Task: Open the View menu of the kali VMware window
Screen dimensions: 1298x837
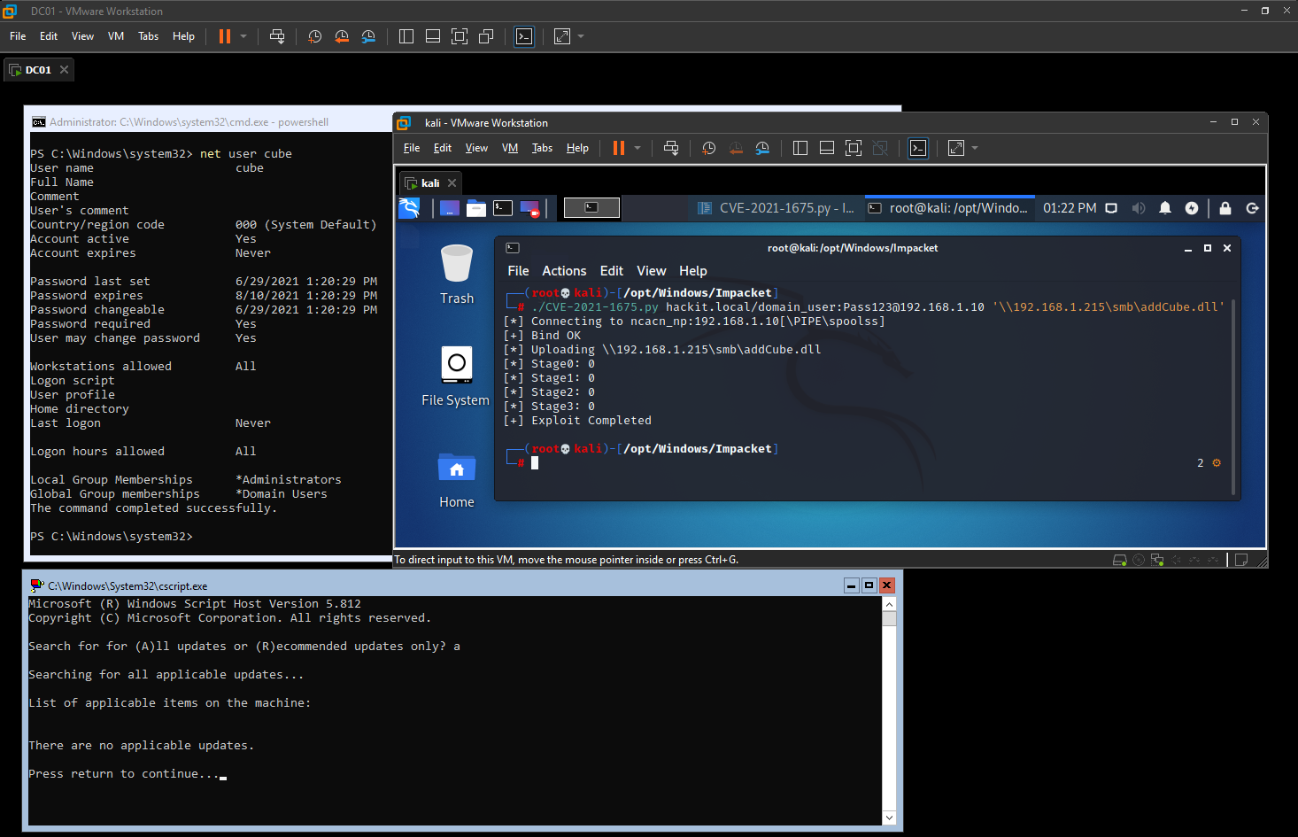Action: 476,148
